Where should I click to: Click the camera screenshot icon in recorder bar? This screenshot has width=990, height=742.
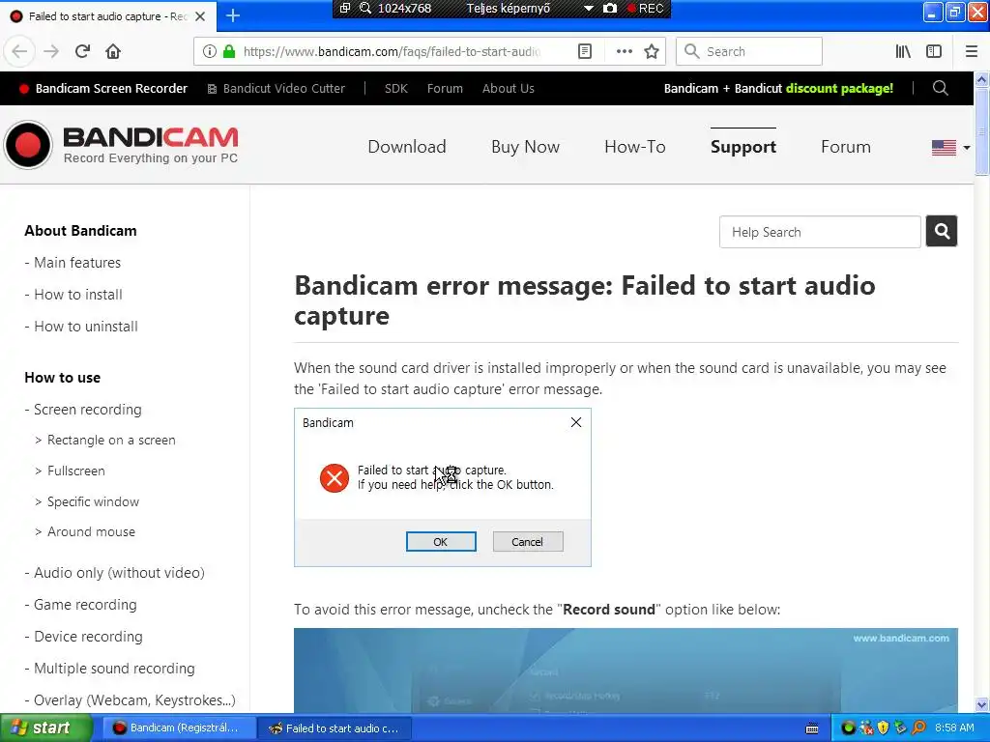point(610,8)
